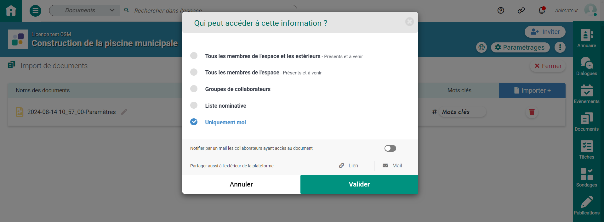Select "Tous les membres de l'espace et les extérieurs"

pos(194,56)
